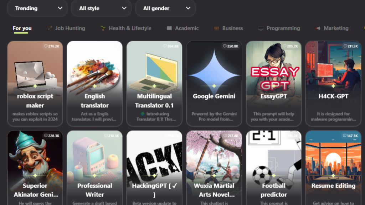Click the 'H4CK-GPT' title text
The image size is (365, 205).
333,96
